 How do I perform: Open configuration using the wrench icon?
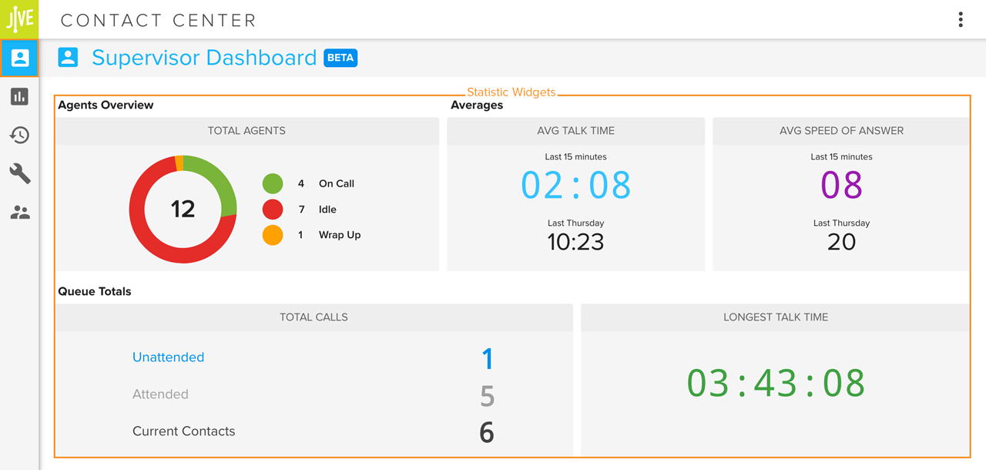coord(18,173)
